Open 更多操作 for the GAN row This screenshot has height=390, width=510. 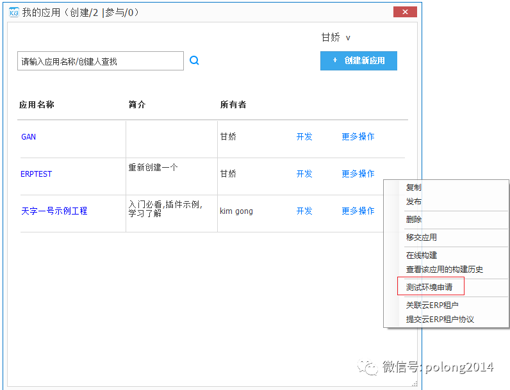coord(358,136)
